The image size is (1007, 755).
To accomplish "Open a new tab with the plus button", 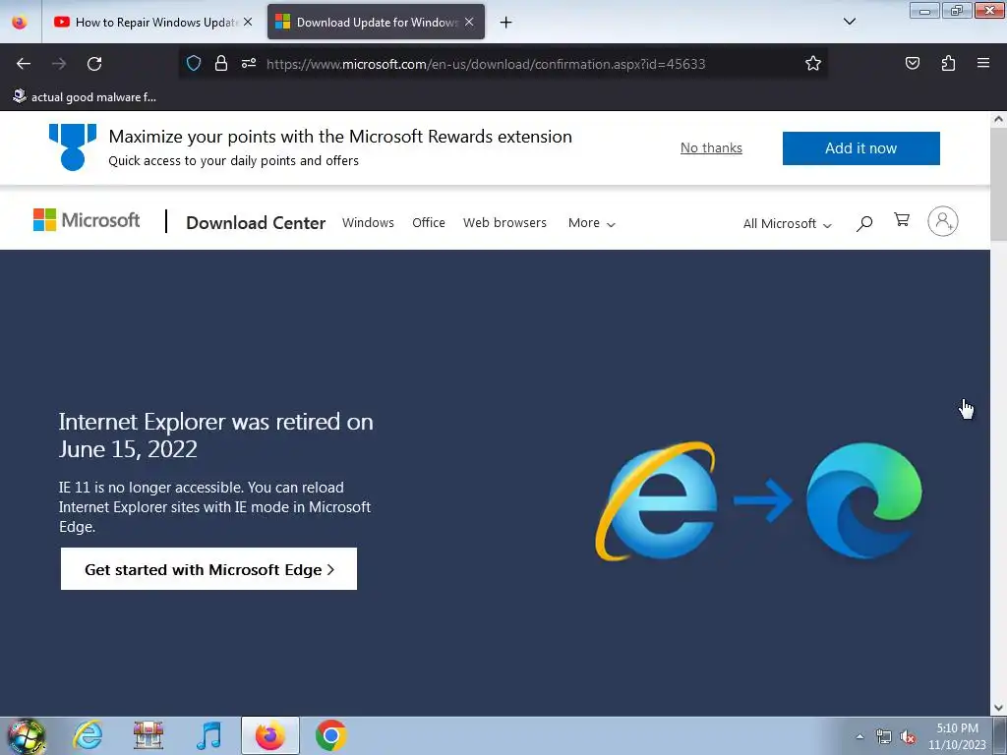I will (506, 23).
